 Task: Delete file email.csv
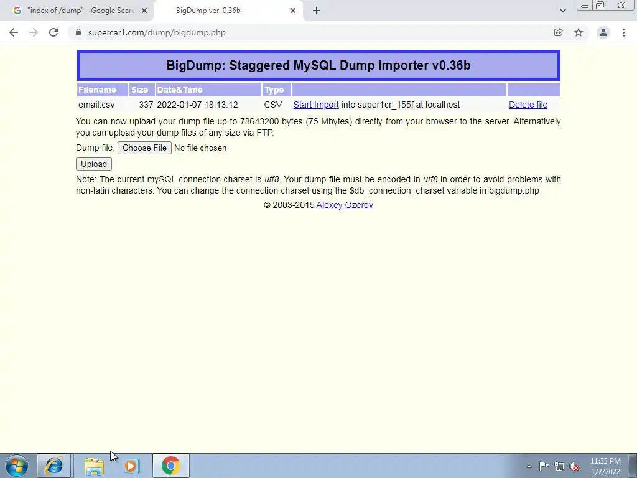point(528,105)
